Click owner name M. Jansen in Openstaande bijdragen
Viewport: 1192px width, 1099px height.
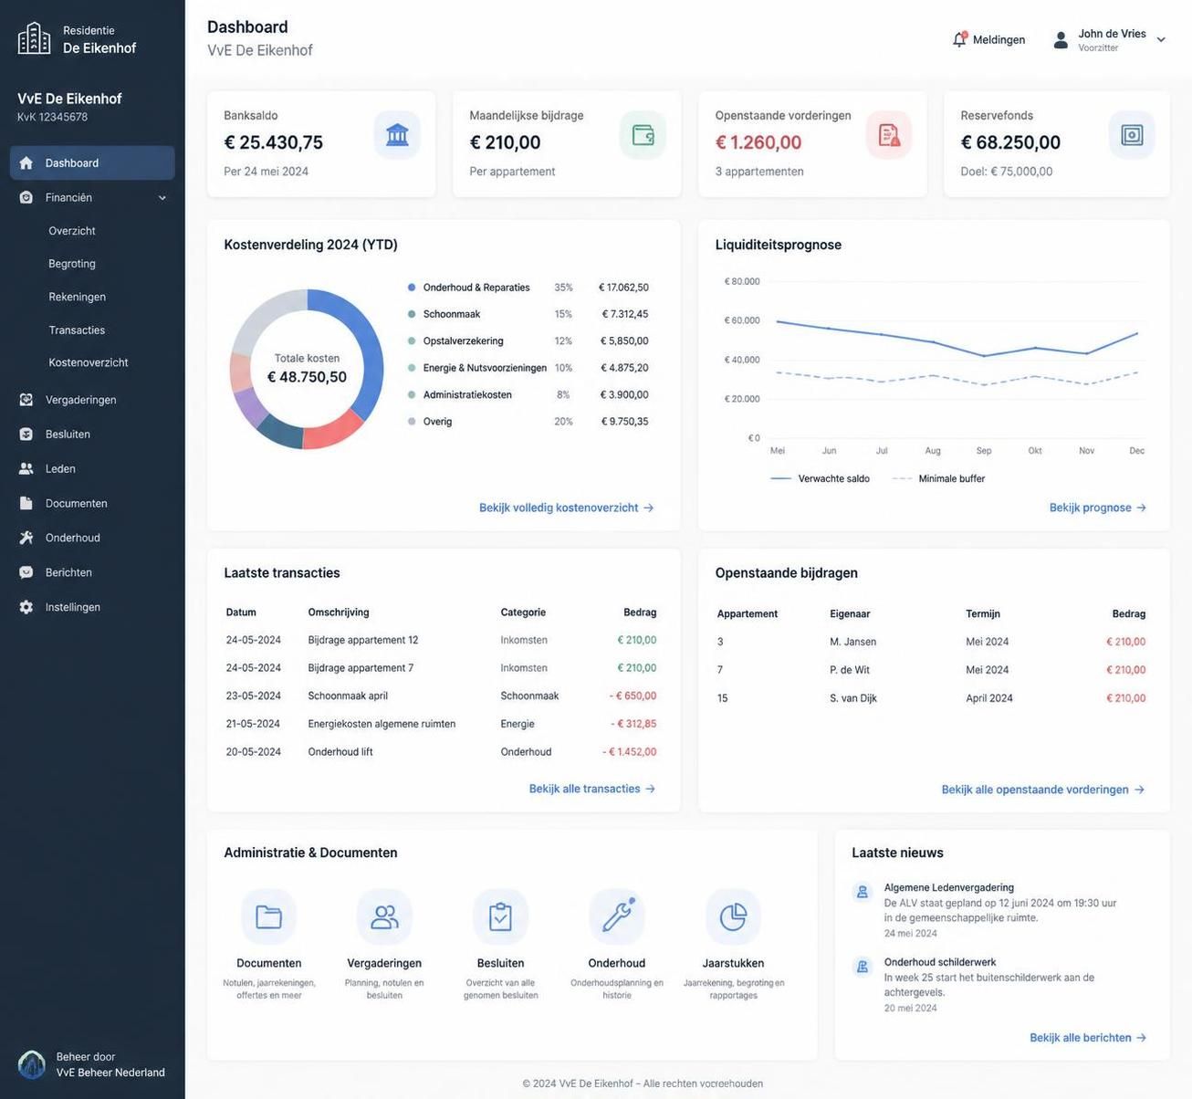coord(853,642)
